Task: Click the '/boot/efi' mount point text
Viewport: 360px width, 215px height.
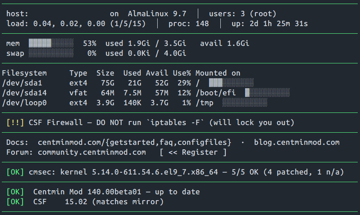Action: 215,93
